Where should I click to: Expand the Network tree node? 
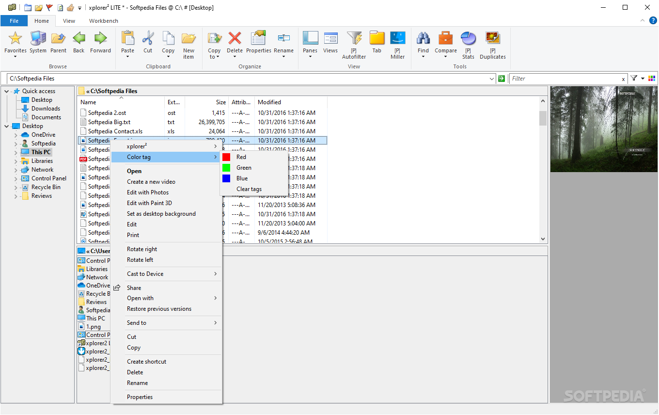16,170
